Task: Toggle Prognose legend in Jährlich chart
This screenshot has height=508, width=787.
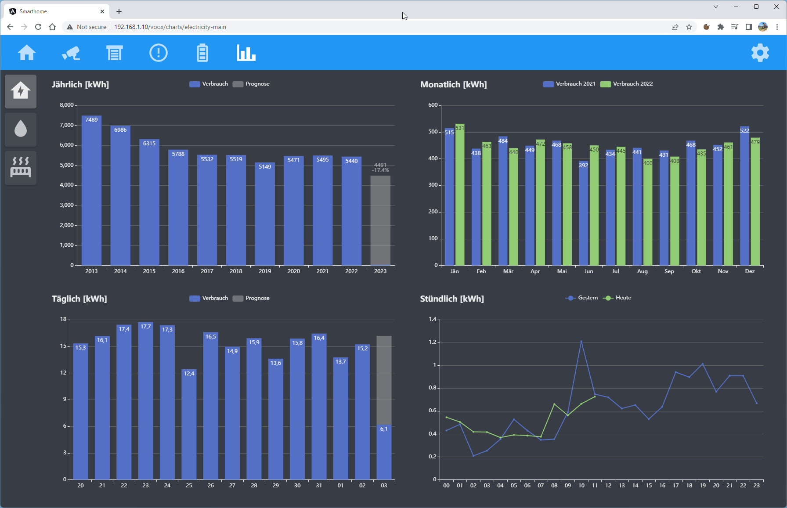Action: pyautogui.click(x=251, y=84)
